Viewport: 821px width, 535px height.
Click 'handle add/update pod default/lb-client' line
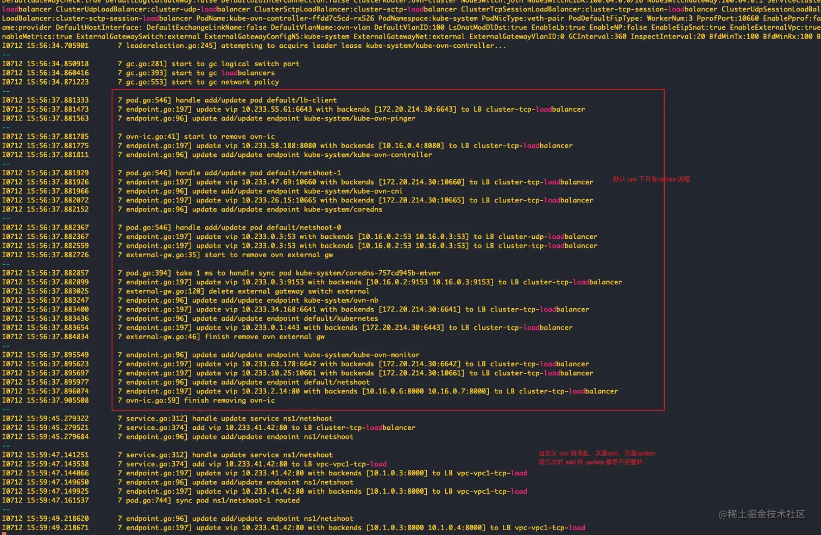[x=169, y=100]
